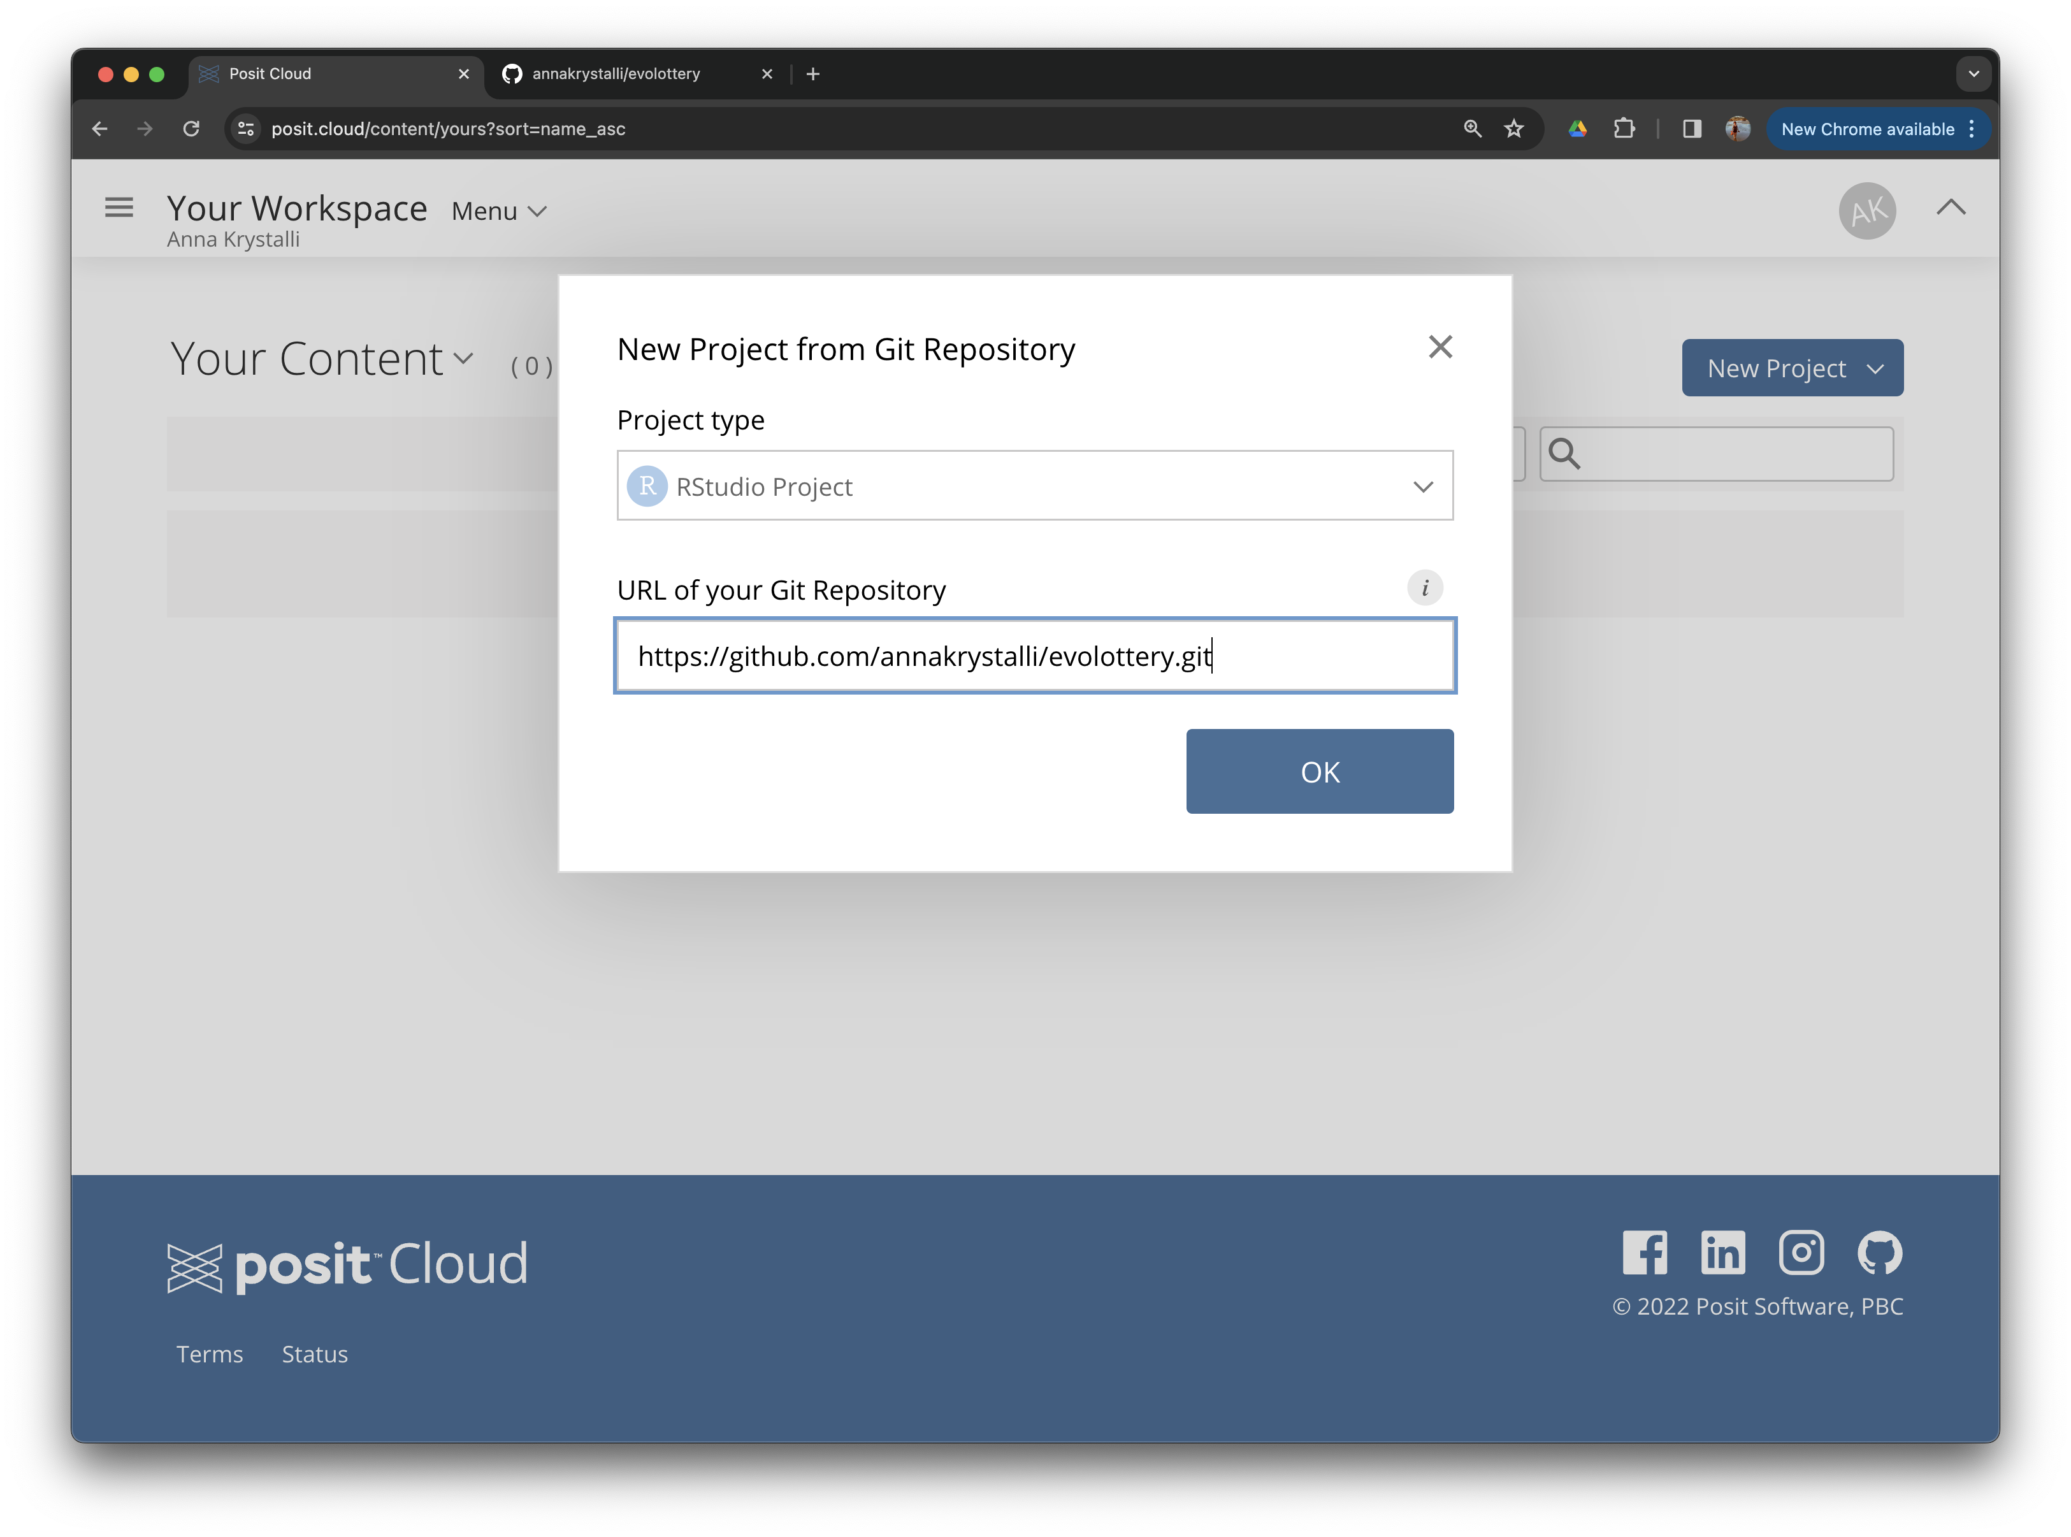Go back to previous page
The width and height of the screenshot is (2071, 1537).
[99, 128]
